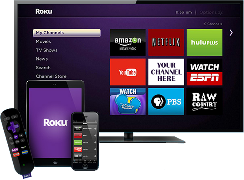Open the Raw Country channel tile

[204, 101]
